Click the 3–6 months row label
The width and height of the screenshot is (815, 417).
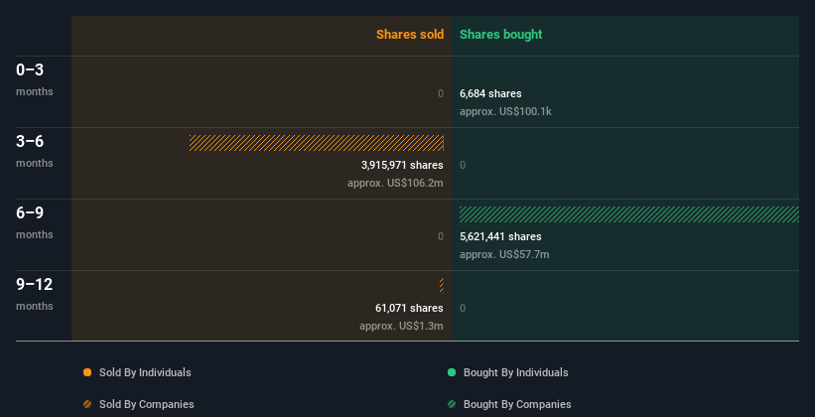(35, 151)
